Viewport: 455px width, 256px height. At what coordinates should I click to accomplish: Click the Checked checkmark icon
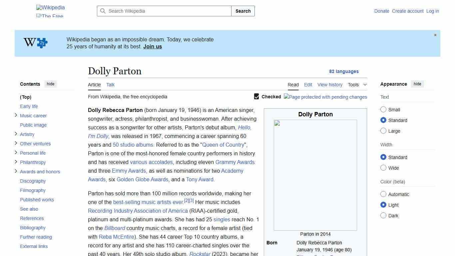pyautogui.click(x=256, y=96)
